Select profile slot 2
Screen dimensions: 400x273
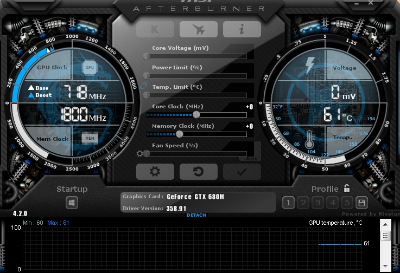point(303,203)
